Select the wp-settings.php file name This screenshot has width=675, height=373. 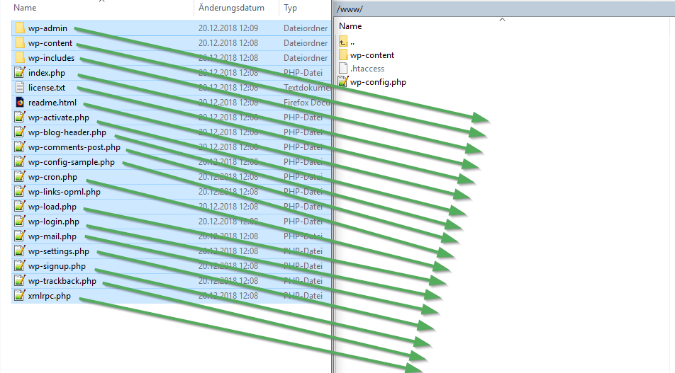(59, 251)
